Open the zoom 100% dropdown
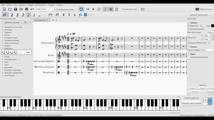Screen dimensions: 214x120 click(55, 9)
